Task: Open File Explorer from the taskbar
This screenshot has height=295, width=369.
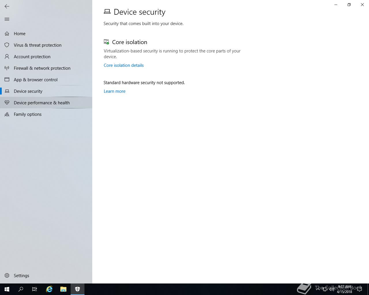Action: tap(63, 289)
